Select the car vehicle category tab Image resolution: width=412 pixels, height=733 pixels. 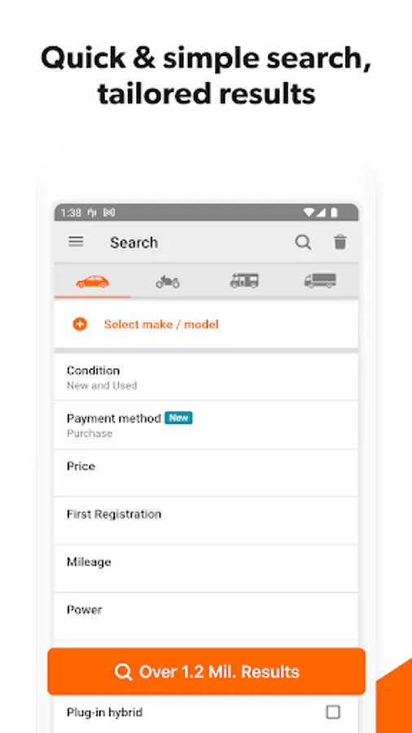pyautogui.click(x=93, y=282)
